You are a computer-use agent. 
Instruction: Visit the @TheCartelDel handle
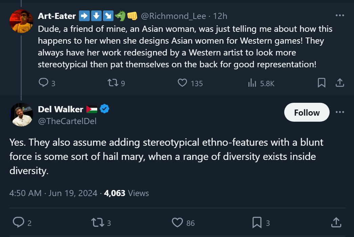pyautogui.click(x=67, y=121)
